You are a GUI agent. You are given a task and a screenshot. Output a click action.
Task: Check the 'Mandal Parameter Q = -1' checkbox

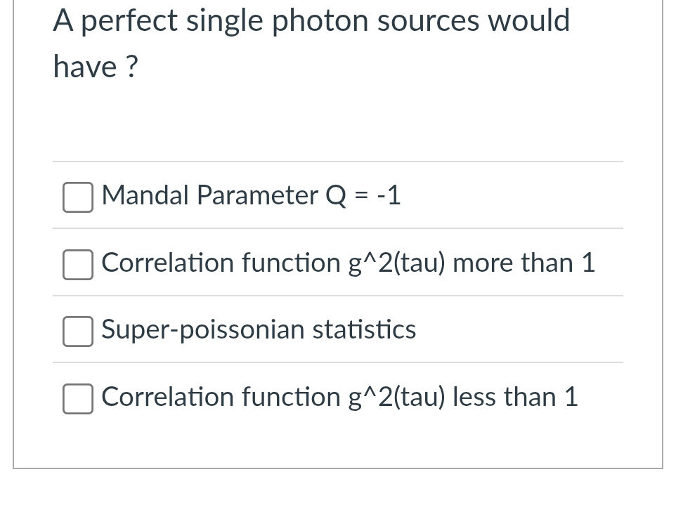[77, 197]
